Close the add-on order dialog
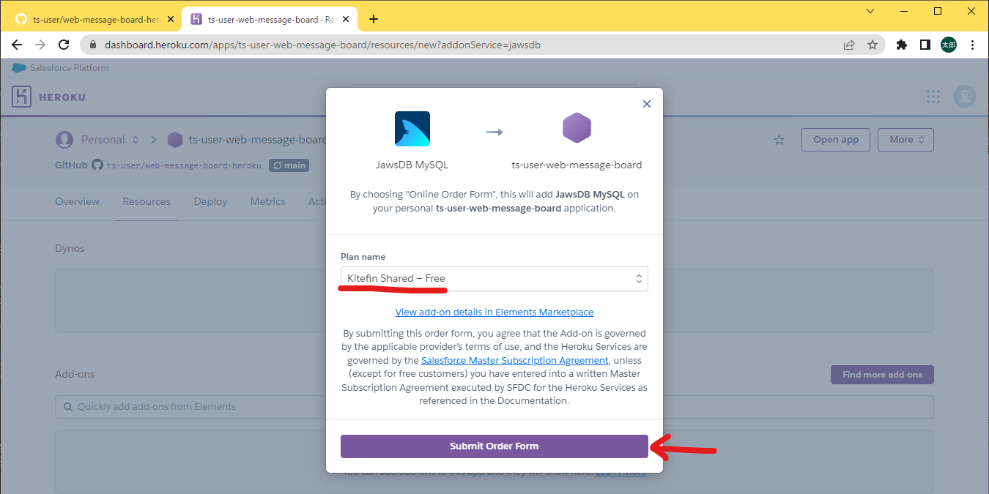The width and height of the screenshot is (989, 494). [x=647, y=104]
